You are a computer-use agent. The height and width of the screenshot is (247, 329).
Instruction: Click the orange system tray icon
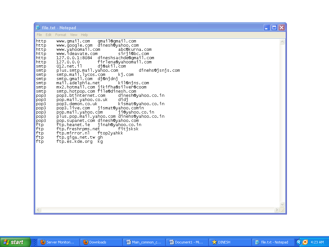point(305,242)
